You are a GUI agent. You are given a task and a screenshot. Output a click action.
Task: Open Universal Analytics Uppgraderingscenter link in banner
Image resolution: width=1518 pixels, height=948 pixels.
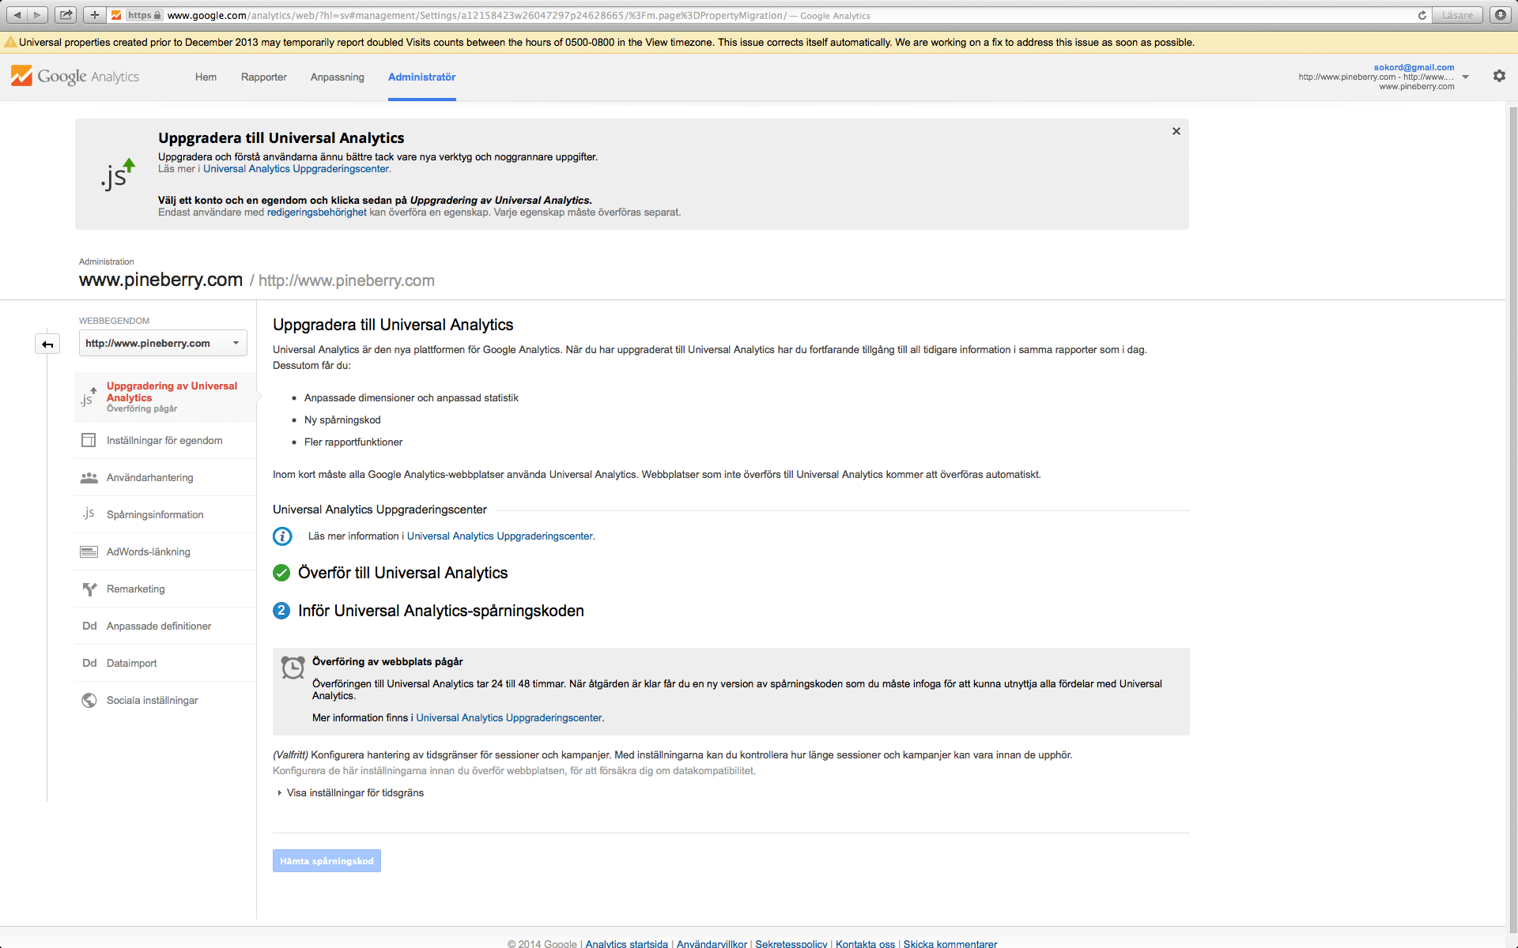pos(296,169)
